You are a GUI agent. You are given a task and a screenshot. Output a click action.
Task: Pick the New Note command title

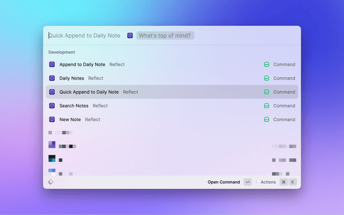[70, 120]
